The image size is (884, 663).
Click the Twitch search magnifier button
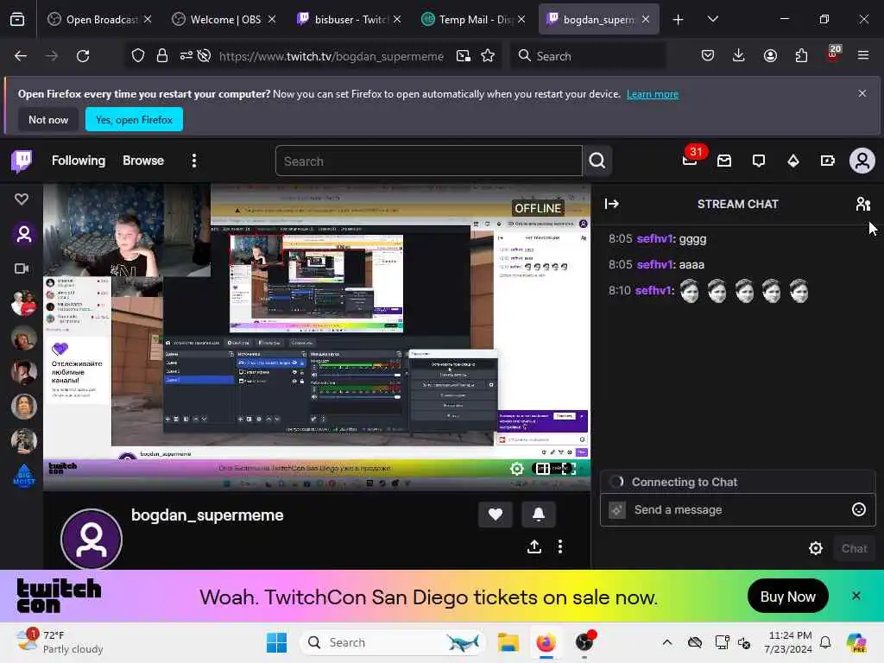pos(597,161)
